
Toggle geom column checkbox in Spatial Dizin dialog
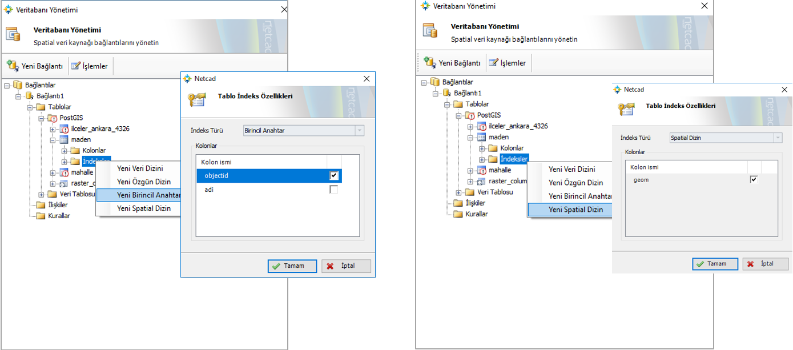tap(754, 180)
